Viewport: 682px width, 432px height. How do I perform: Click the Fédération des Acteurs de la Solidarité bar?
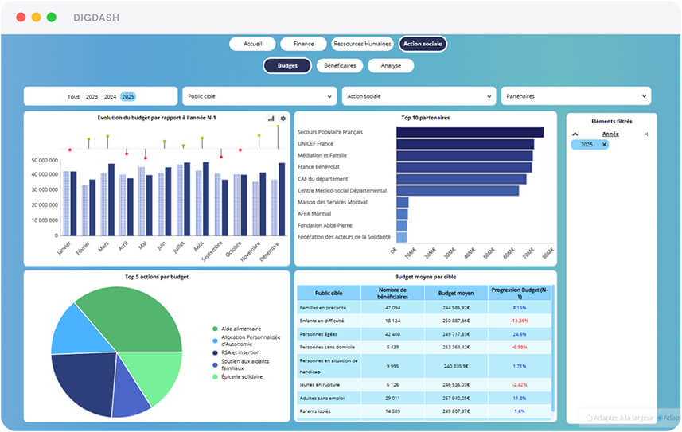click(x=401, y=238)
